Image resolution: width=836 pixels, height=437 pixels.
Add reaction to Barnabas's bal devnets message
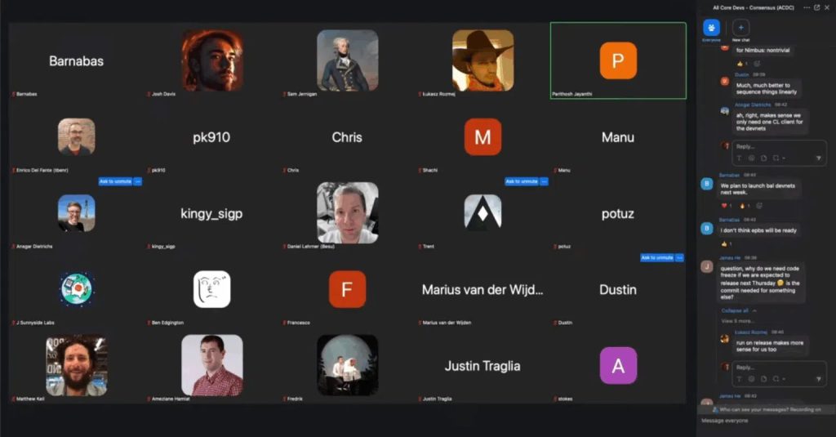pos(758,206)
